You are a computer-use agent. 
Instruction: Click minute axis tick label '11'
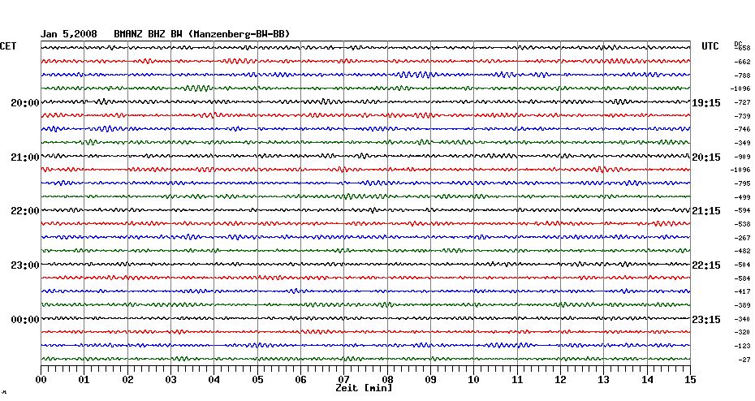click(x=517, y=380)
